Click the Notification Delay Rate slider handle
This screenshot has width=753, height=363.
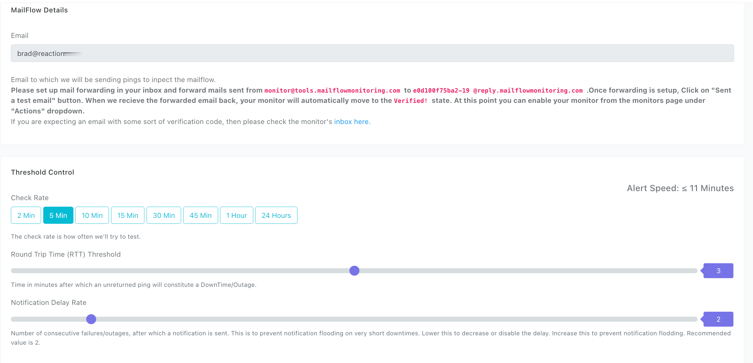91,319
